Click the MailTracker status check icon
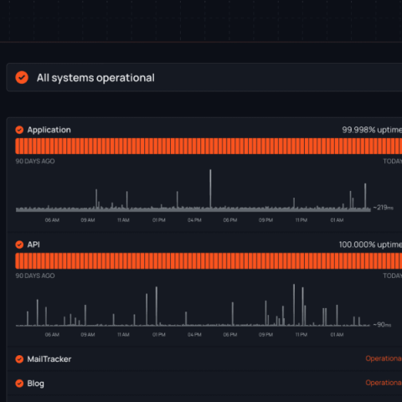The width and height of the screenshot is (402, 402). tap(19, 359)
